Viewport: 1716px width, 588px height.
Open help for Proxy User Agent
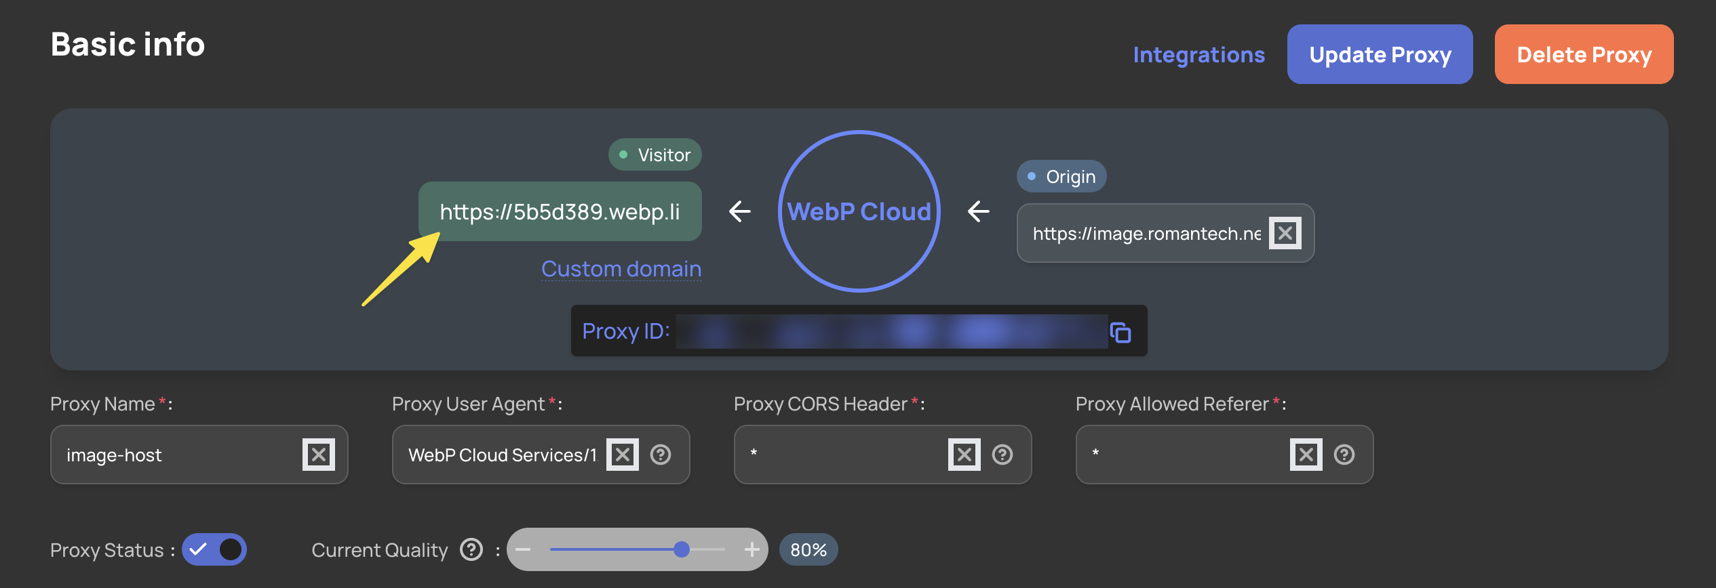coord(661,455)
